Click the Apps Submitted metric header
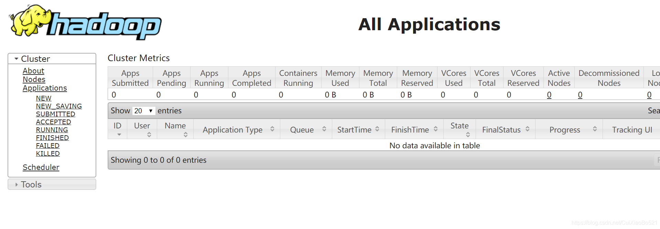 pyautogui.click(x=130, y=78)
